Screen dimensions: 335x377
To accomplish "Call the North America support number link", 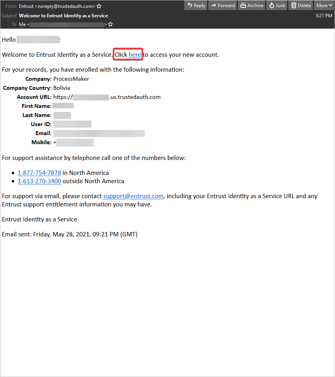I will pyautogui.click(x=39, y=173).
